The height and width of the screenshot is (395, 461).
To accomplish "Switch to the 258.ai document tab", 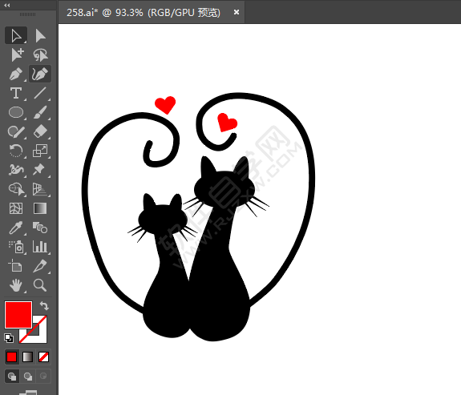I will pos(144,12).
